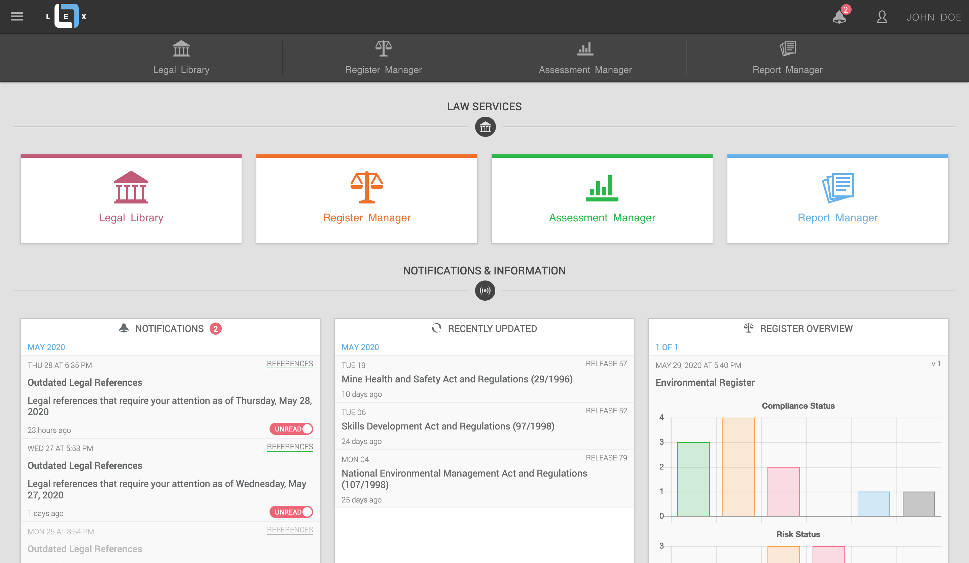This screenshot has width=969, height=563.
Task: Toggle UNREAD on the Wednesday May 27 notification
Action: tap(291, 512)
